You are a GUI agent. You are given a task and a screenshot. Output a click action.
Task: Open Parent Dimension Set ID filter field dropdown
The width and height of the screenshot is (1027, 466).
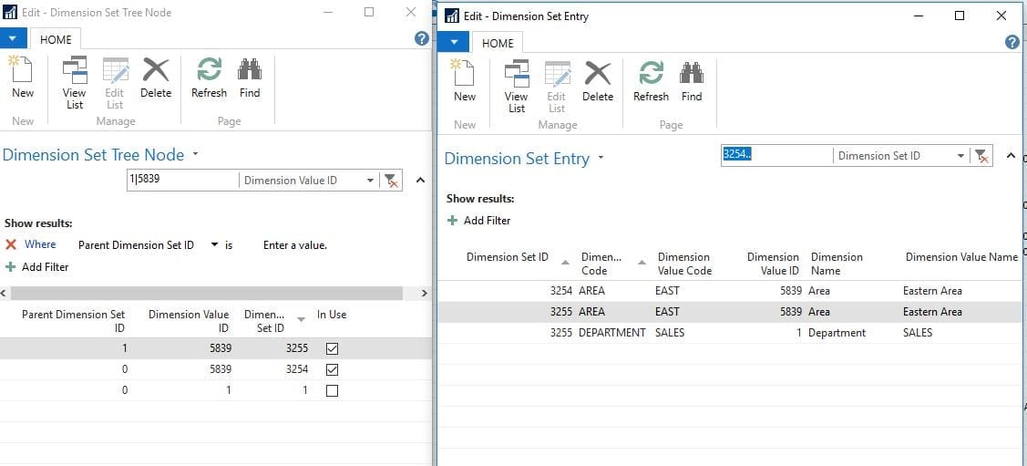[x=214, y=245]
